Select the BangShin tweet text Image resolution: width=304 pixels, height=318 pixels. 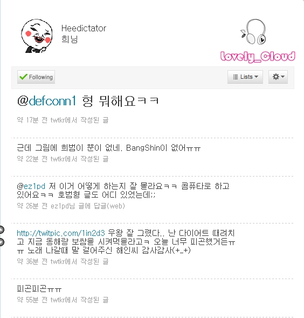(x=109, y=148)
